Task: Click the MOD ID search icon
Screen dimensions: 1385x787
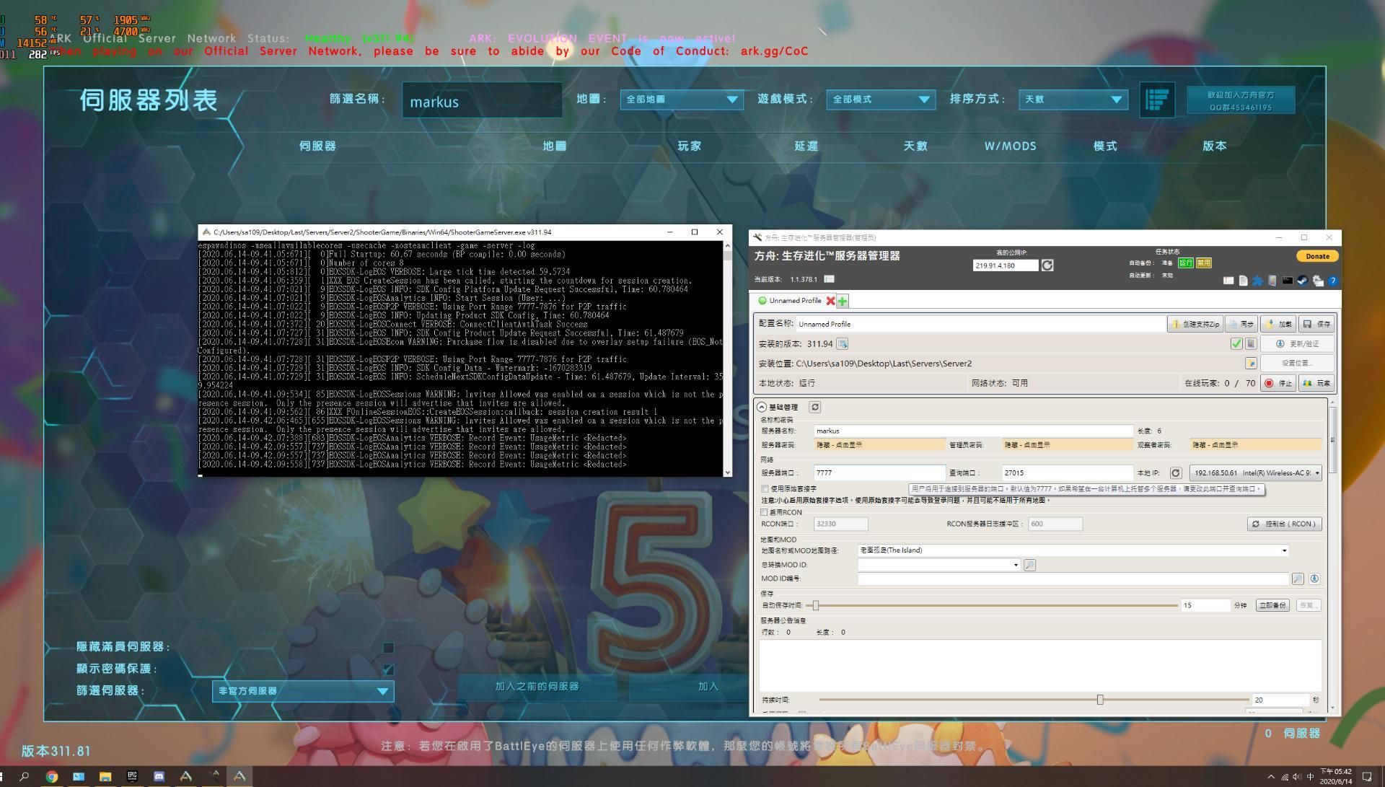Action: click(x=1029, y=564)
